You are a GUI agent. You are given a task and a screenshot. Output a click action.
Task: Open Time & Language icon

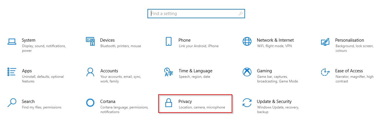click(x=169, y=72)
